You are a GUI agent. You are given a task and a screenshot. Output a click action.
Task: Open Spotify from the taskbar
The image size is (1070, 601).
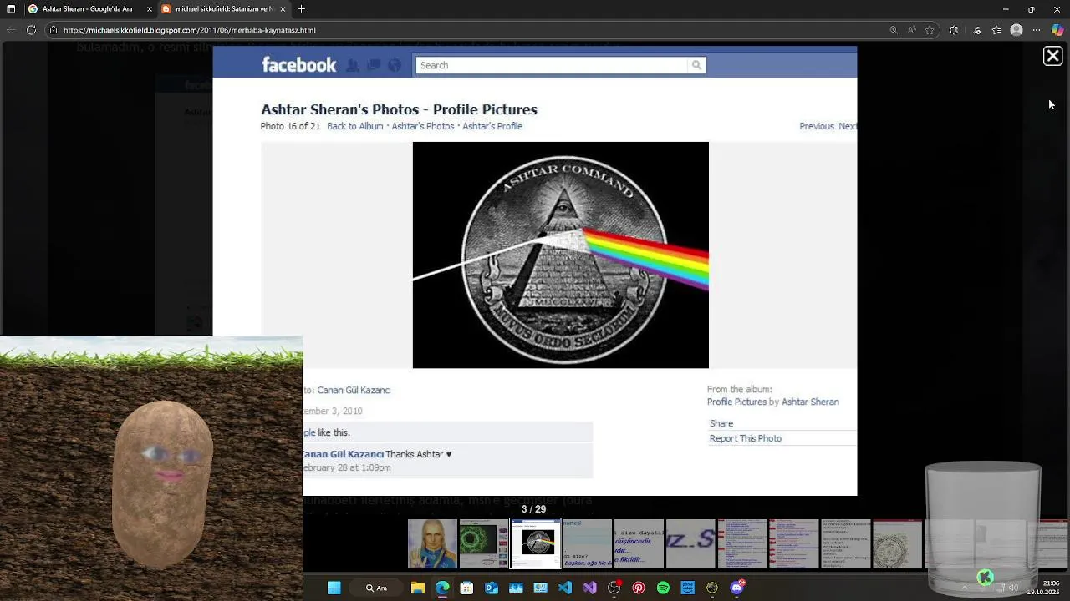(x=663, y=588)
